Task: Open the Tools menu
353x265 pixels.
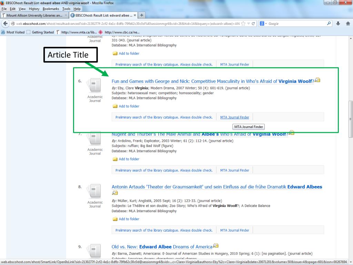Action: point(66,9)
